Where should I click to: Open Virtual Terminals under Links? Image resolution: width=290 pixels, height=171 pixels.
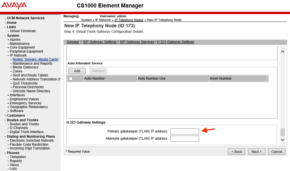click(x=23, y=31)
